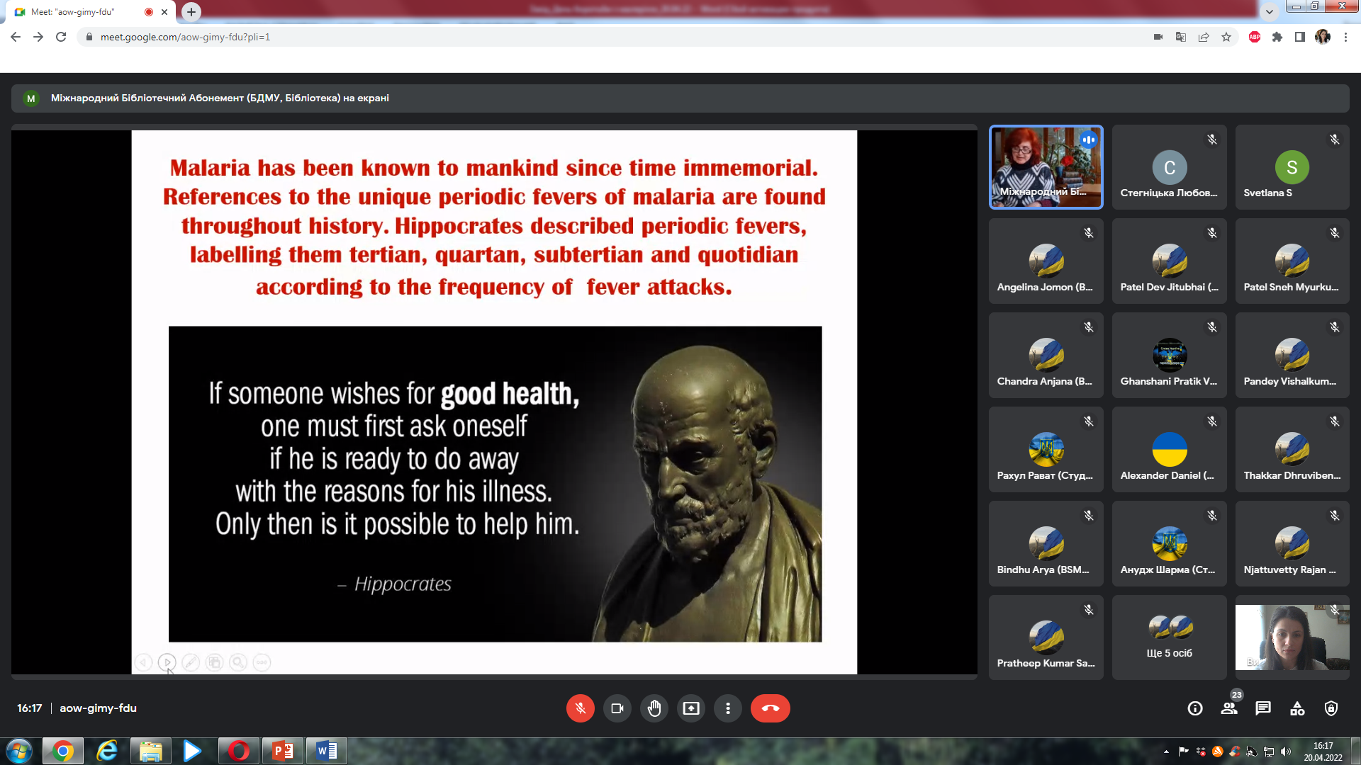Click the Svetlana S participant tile
Screen dimensions: 1361x765
1292,167
